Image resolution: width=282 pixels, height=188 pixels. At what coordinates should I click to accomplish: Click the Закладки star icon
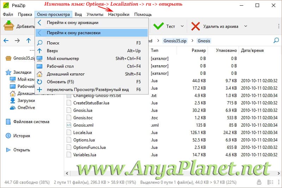(x=8, y=72)
